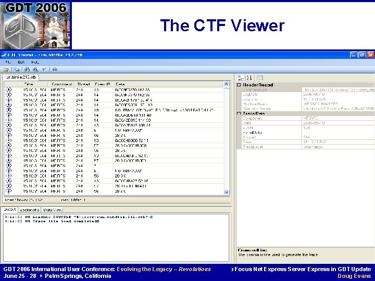Click trace list scrollbar down arrow
The image size is (375, 281).
click(226, 192)
